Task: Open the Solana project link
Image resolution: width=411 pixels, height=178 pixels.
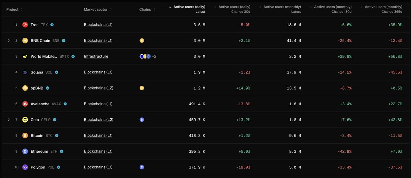Action: click(37, 72)
